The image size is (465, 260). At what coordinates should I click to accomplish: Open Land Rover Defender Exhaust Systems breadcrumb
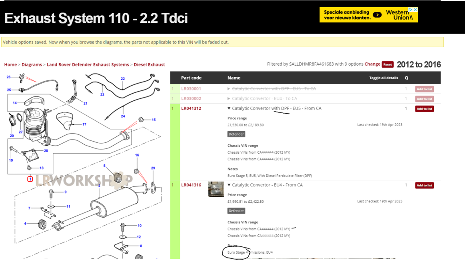click(88, 65)
